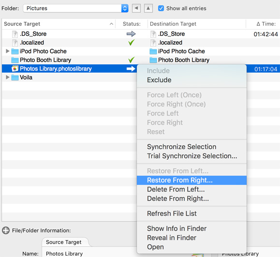Choose Open from the context menu

[192, 247]
